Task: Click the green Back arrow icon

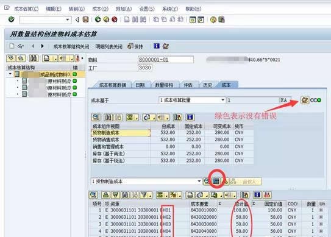Action: point(98,19)
